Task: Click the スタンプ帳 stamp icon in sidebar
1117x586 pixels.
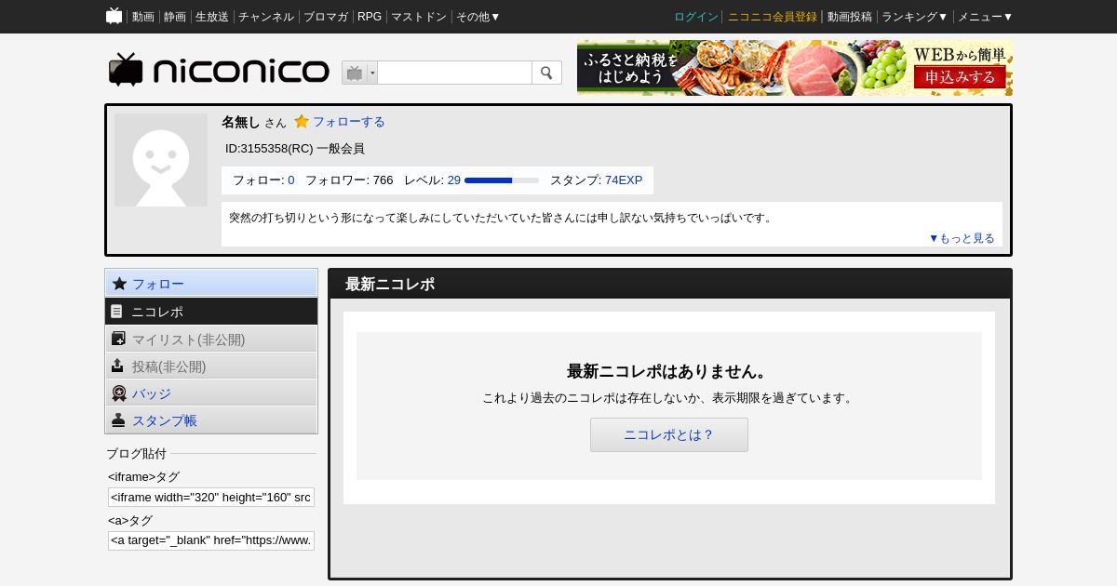Action: point(118,420)
